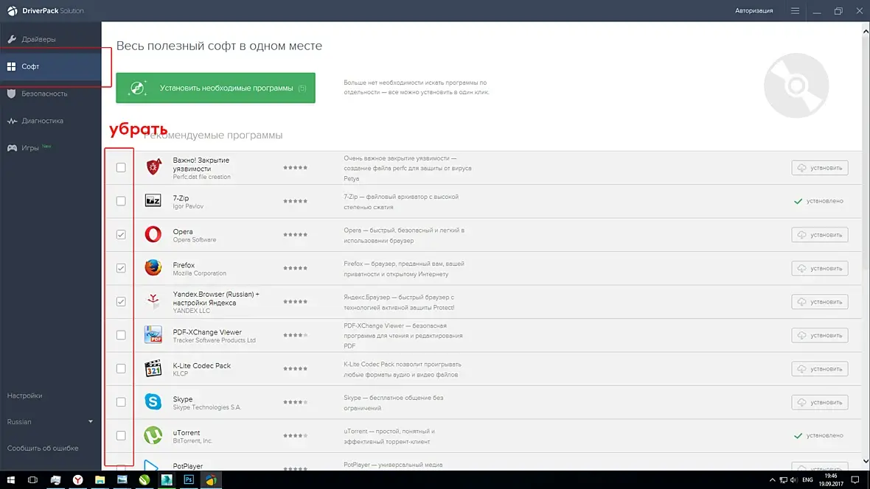Check the 7-Zip checkbox

coord(121,201)
